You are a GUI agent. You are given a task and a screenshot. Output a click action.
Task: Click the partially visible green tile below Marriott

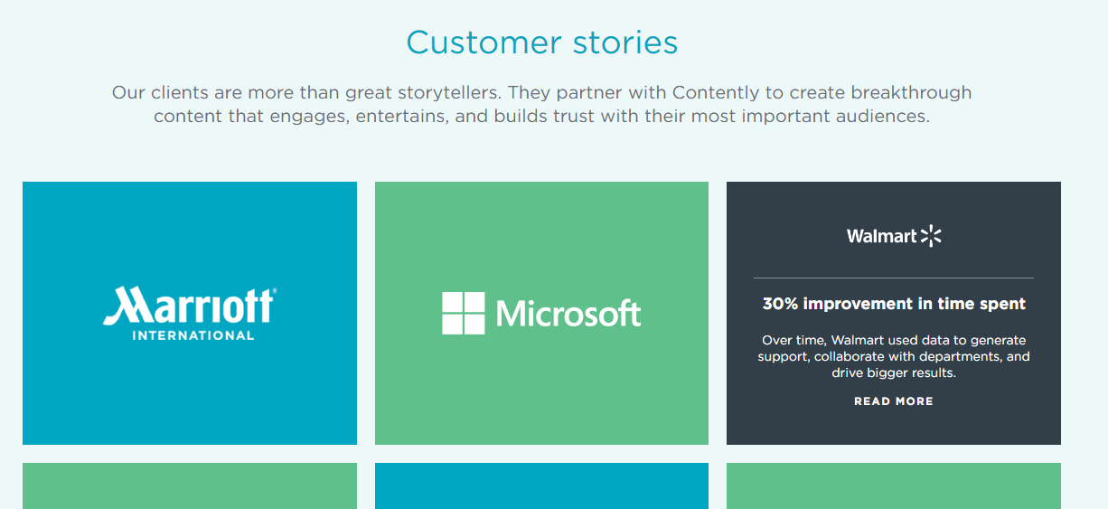click(189, 486)
